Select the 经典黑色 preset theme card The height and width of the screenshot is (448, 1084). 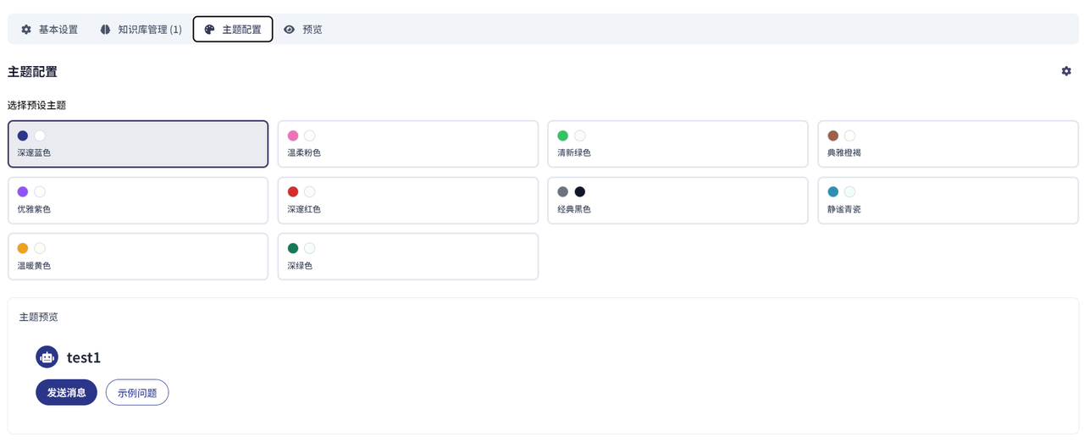point(677,201)
